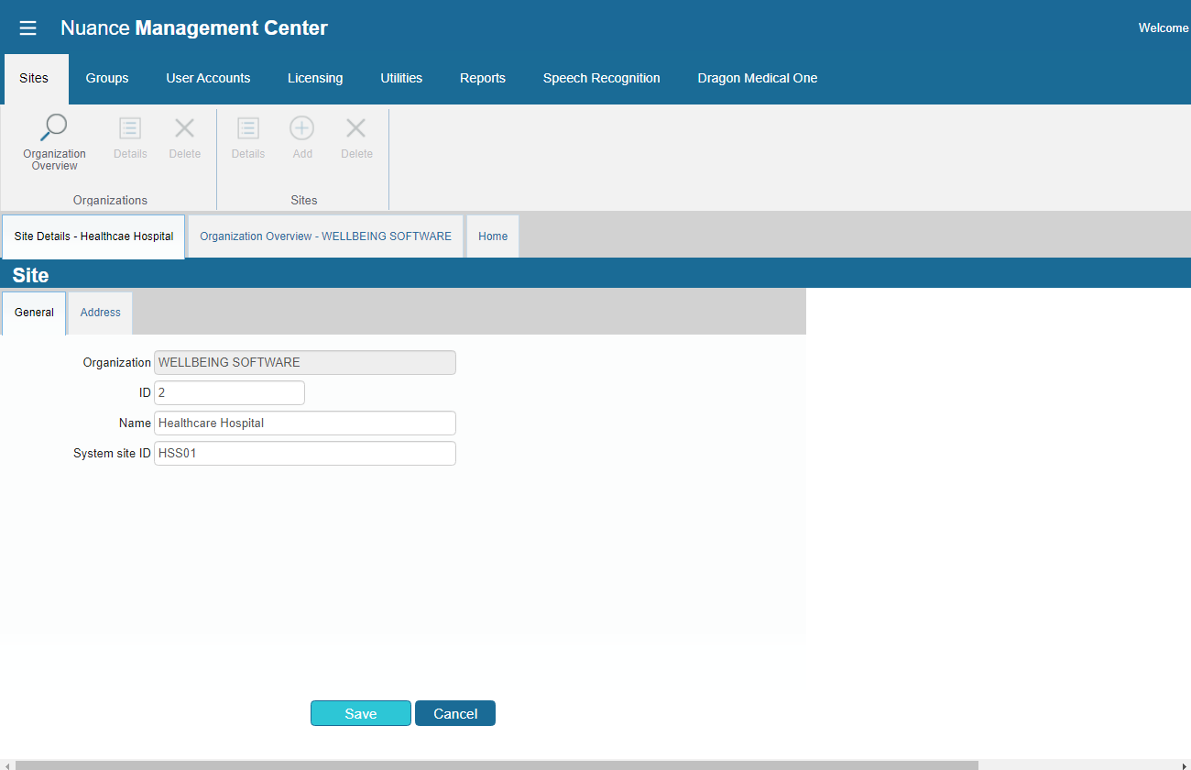Click the scrollbar right arrow
Image resolution: width=1191 pixels, height=770 pixels.
point(1184,764)
